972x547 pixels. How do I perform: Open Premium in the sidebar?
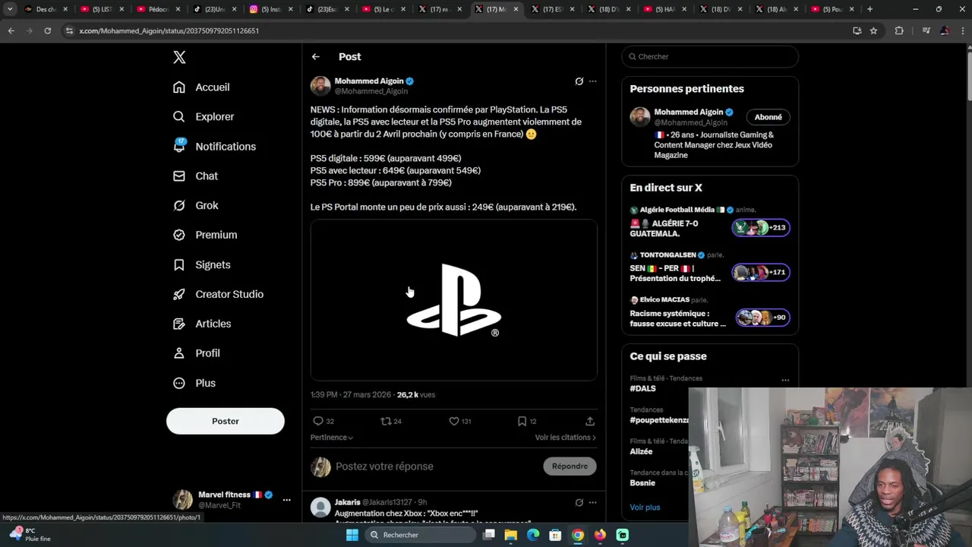(x=205, y=235)
